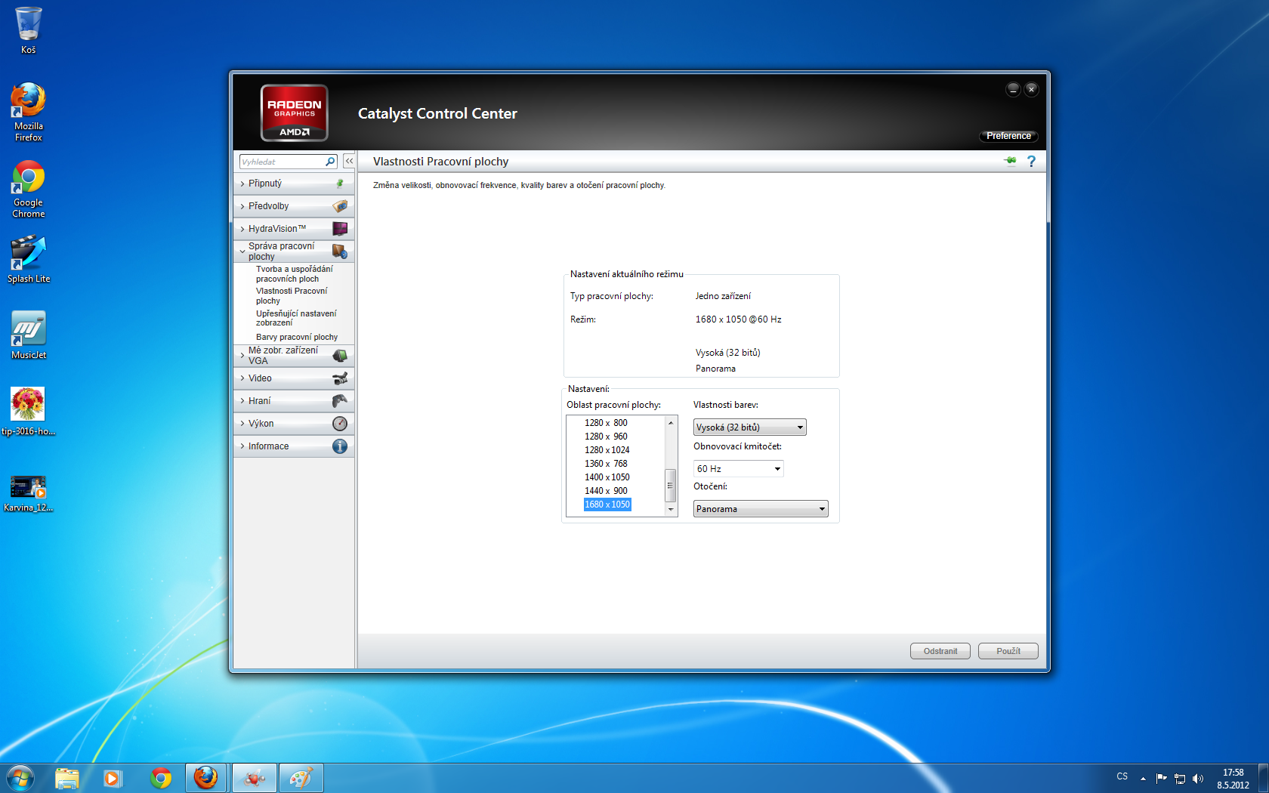This screenshot has width=1269, height=793.
Task: Open Vlastnosti barev color depth dropdown
Action: click(x=749, y=427)
